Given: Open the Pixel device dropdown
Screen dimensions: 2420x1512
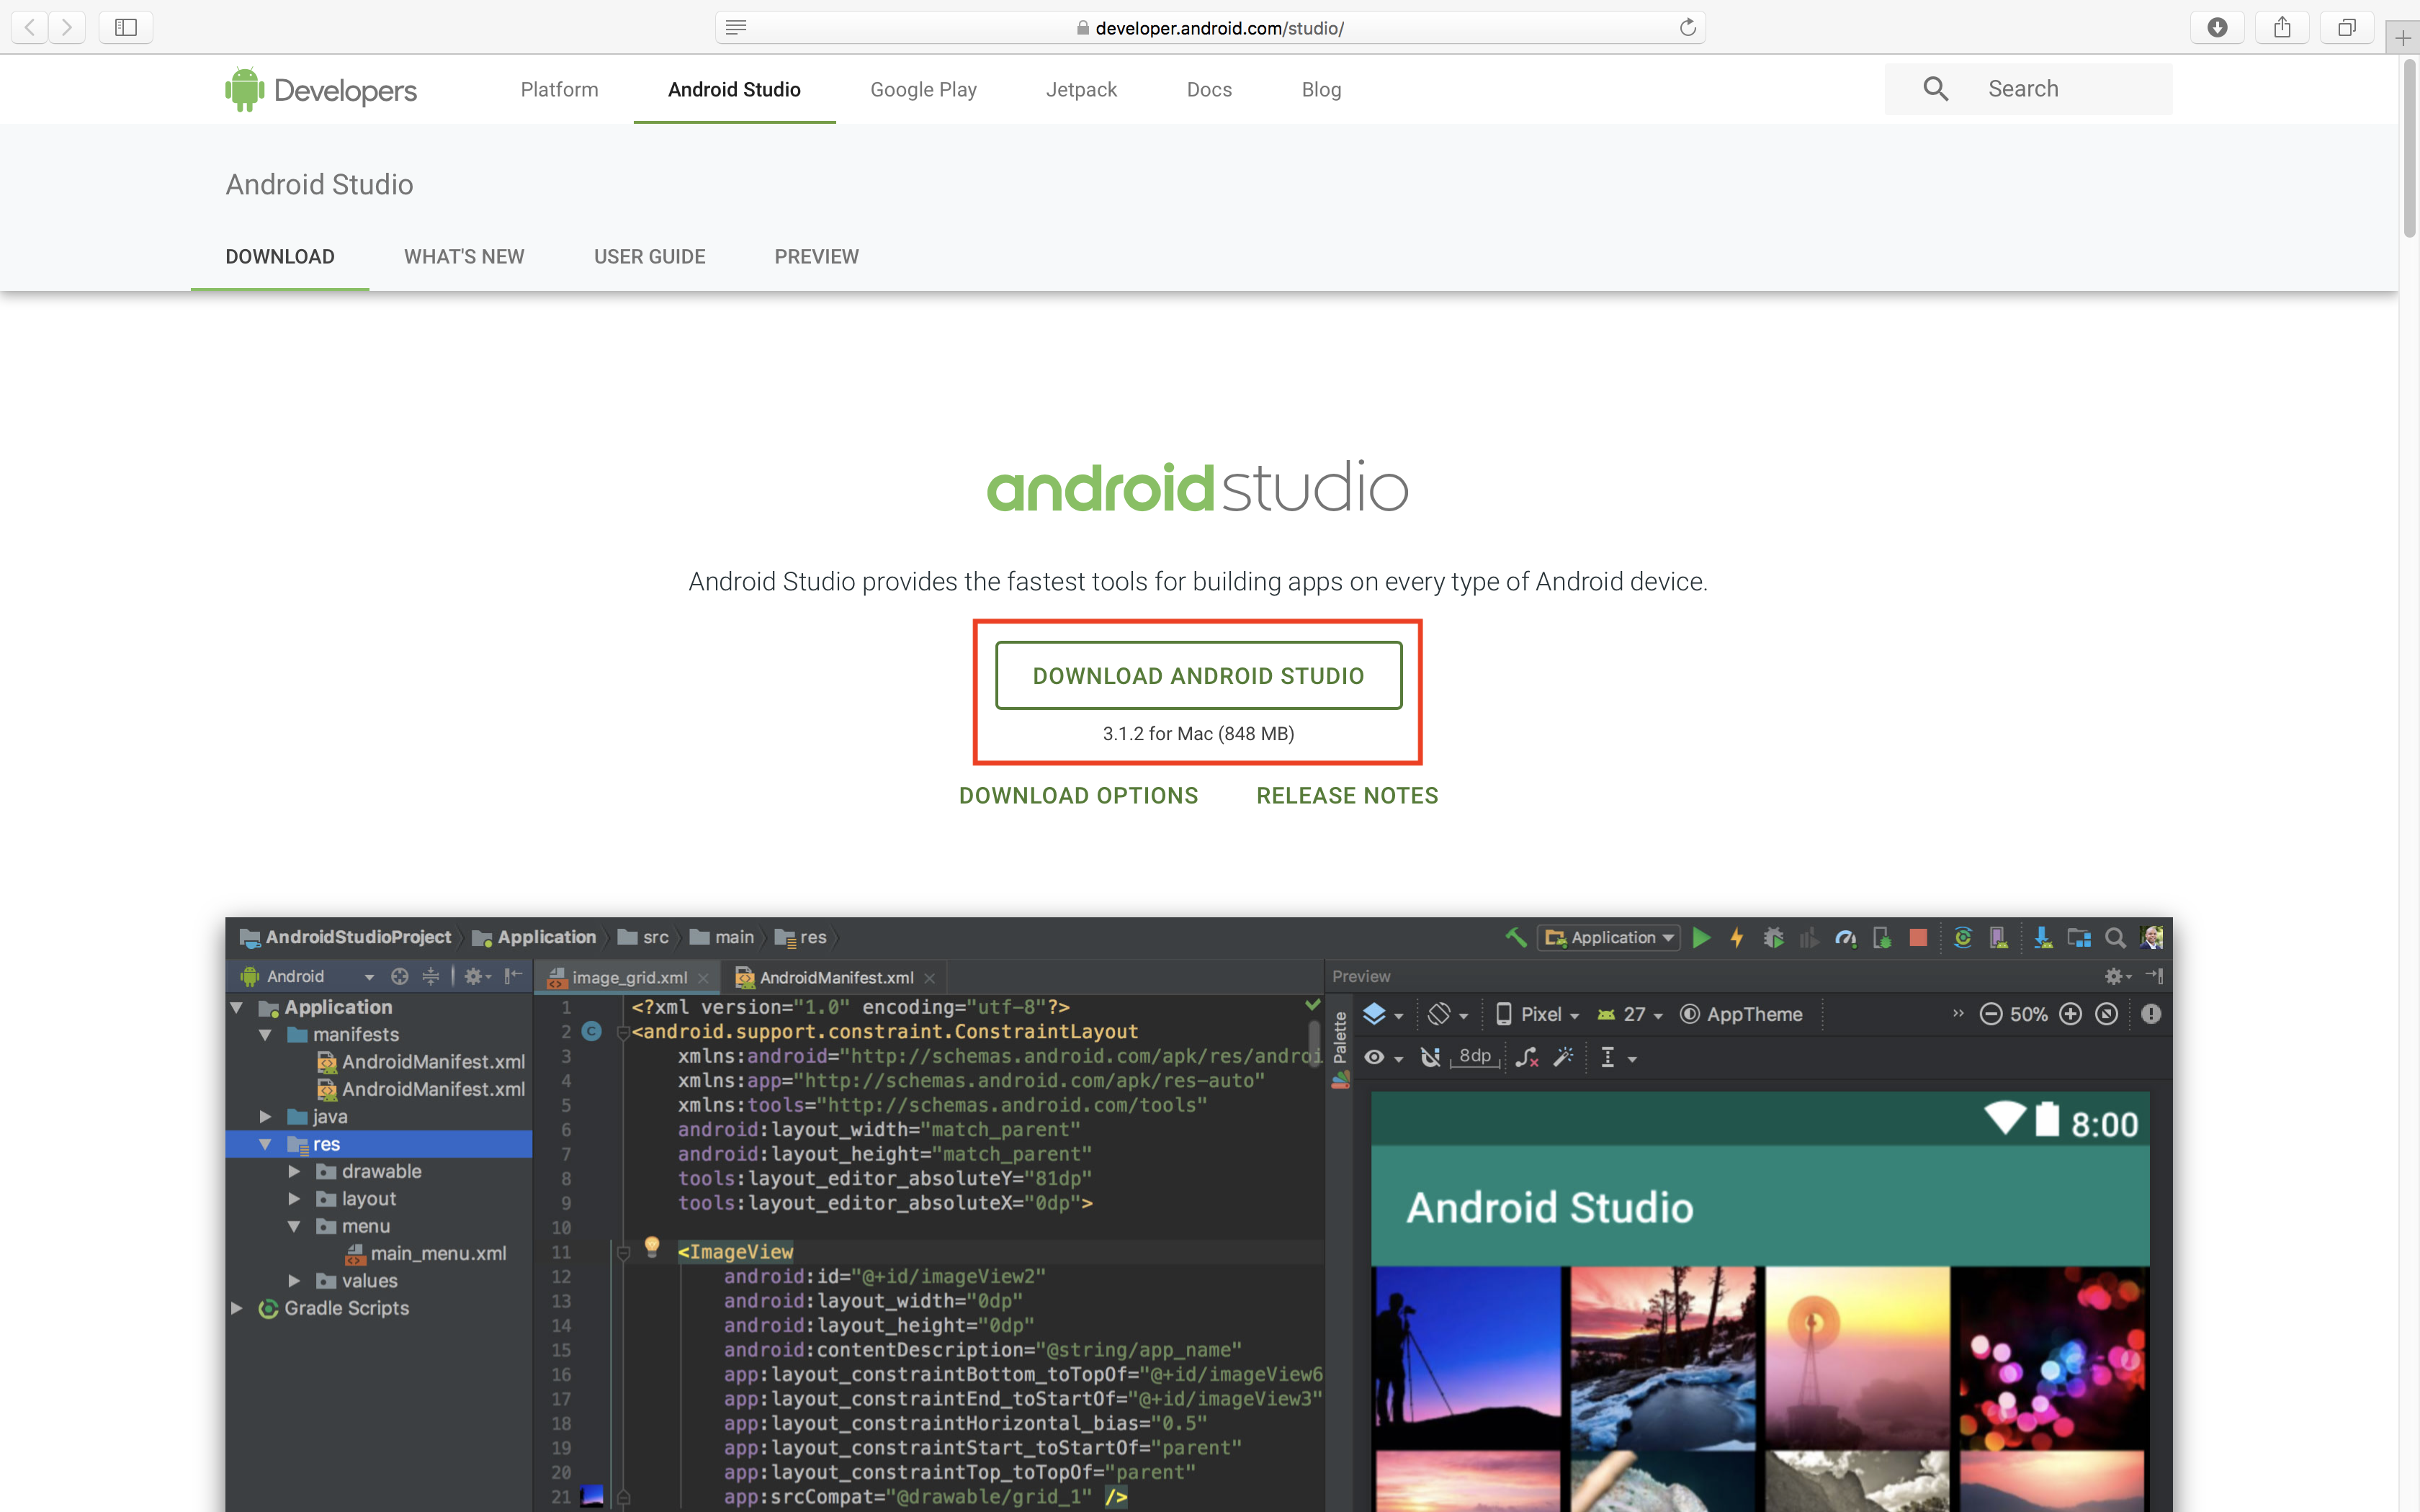Looking at the screenshot, I should 1537,1014.
